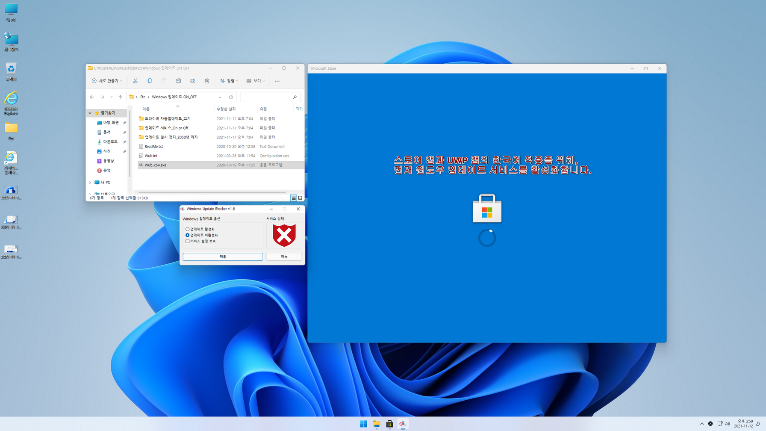This screenshot has width=766, height=431.
Task: Click the 적용 apply button
Action: (223, 257)
